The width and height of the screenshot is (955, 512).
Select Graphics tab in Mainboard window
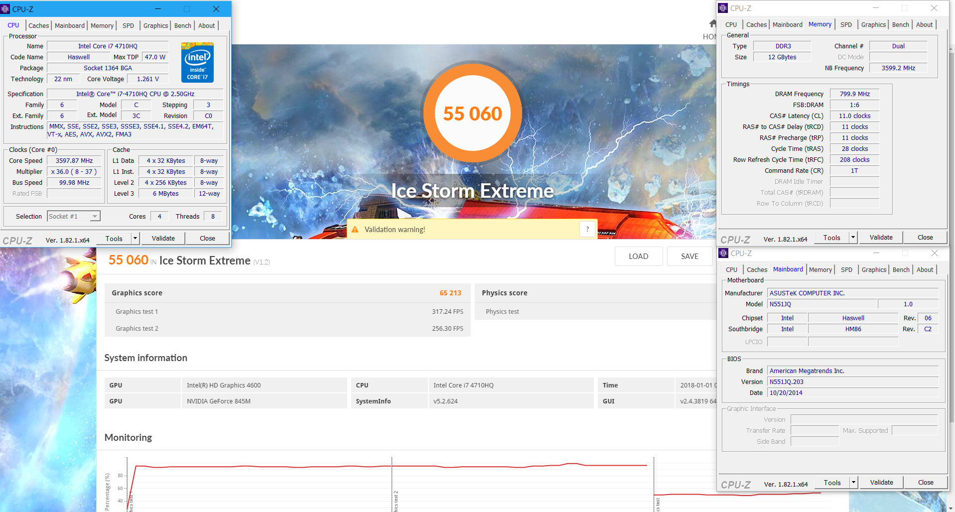point(874,269)
